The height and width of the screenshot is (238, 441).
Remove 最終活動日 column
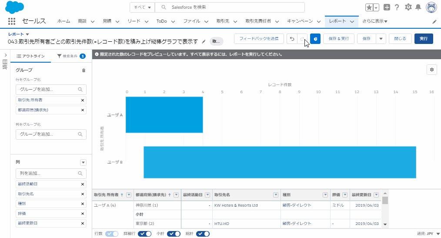82,184
